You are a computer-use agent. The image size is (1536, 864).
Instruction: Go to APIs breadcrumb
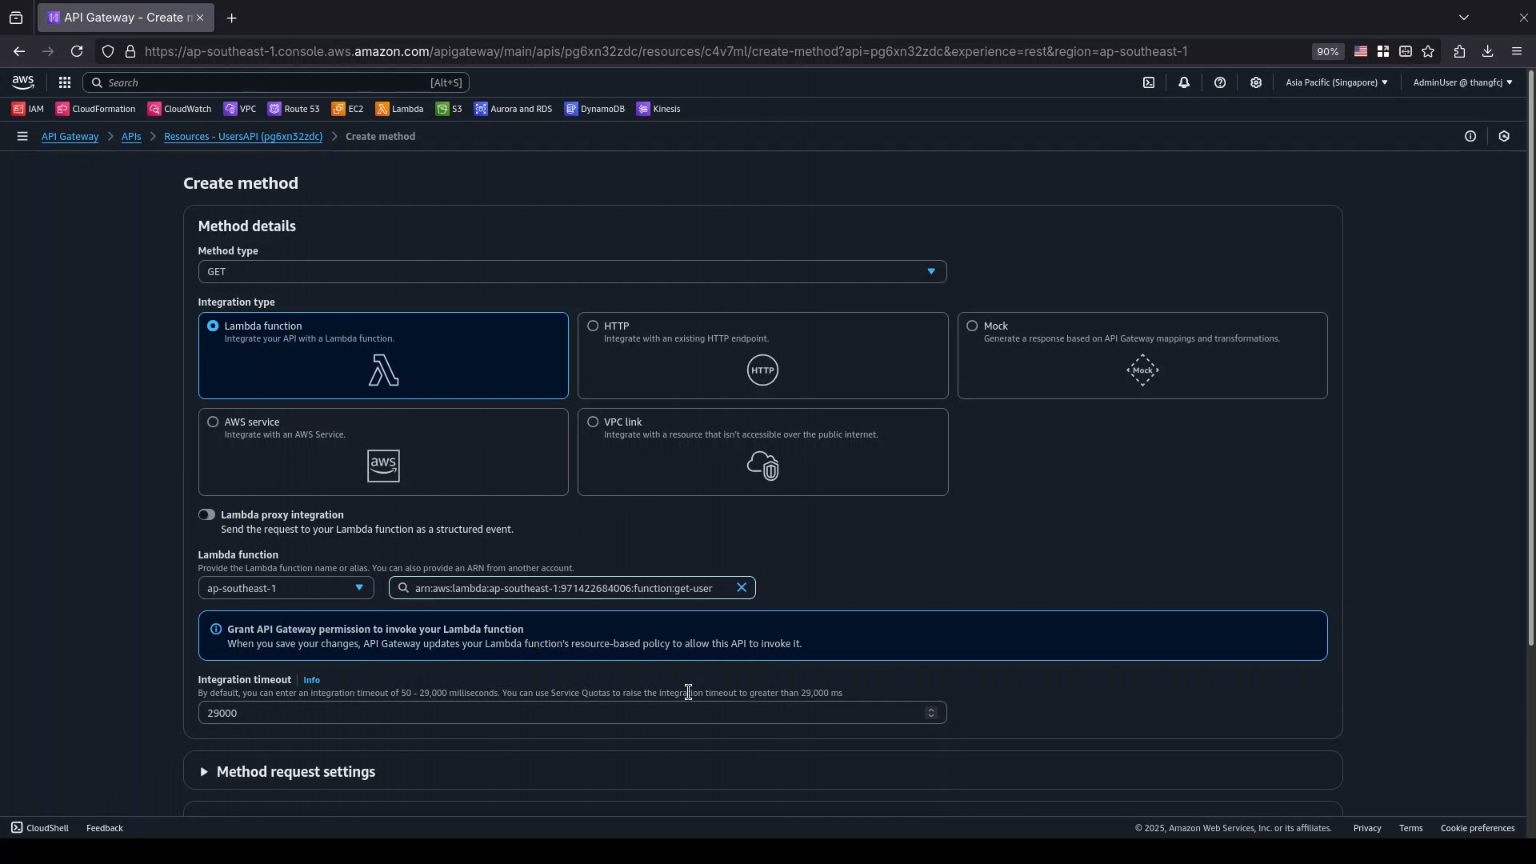131,137
